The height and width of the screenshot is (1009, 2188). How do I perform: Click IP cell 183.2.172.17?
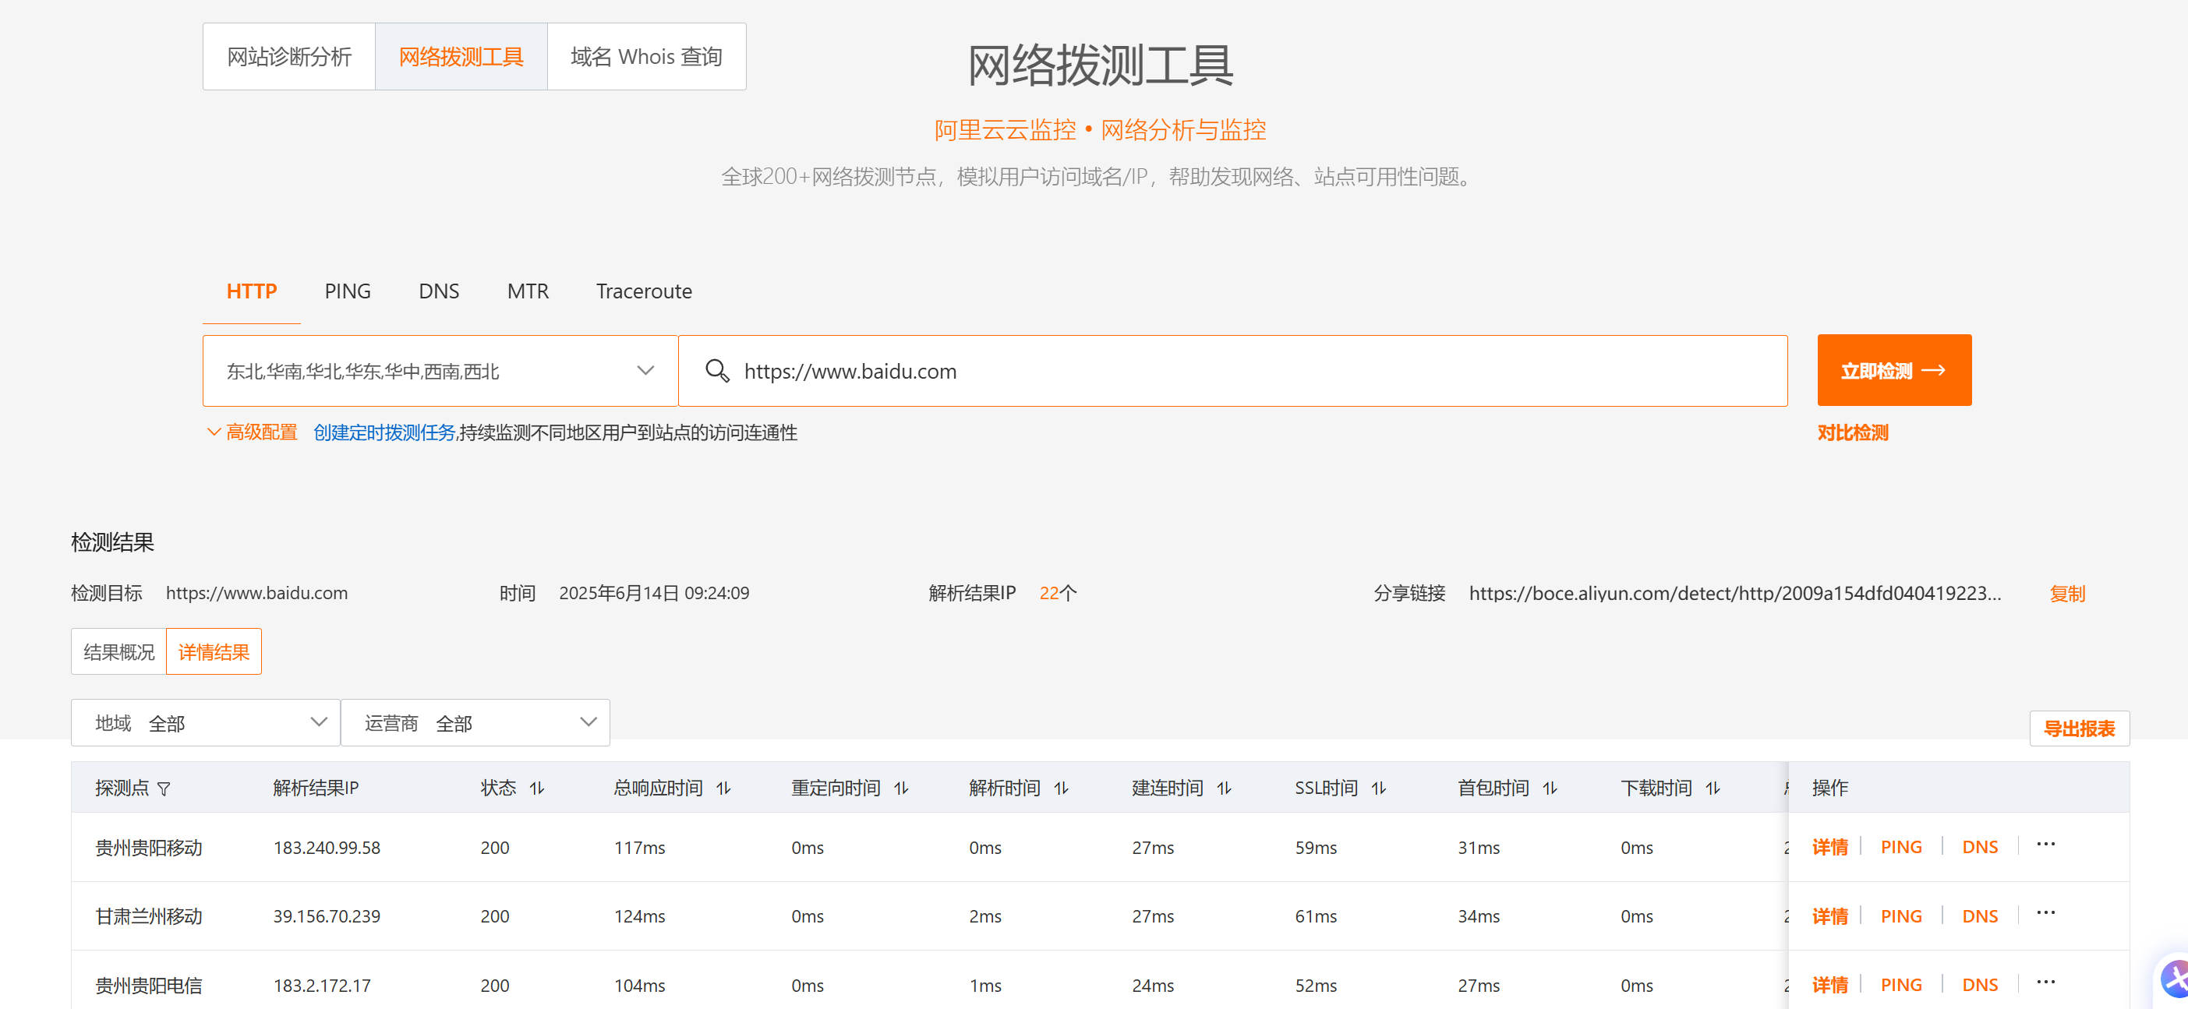pos(322,985)
